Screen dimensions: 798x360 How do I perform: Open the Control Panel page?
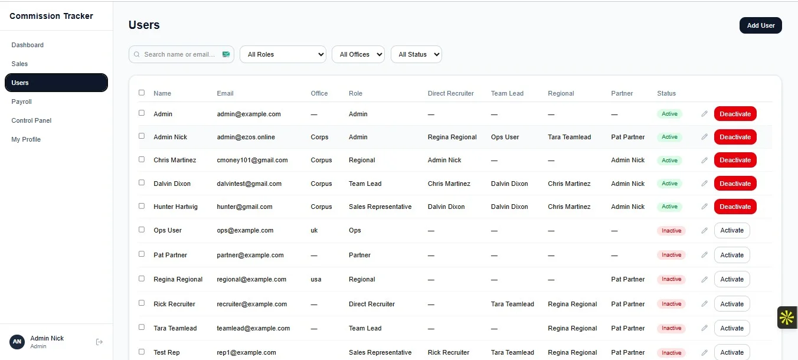56,120
